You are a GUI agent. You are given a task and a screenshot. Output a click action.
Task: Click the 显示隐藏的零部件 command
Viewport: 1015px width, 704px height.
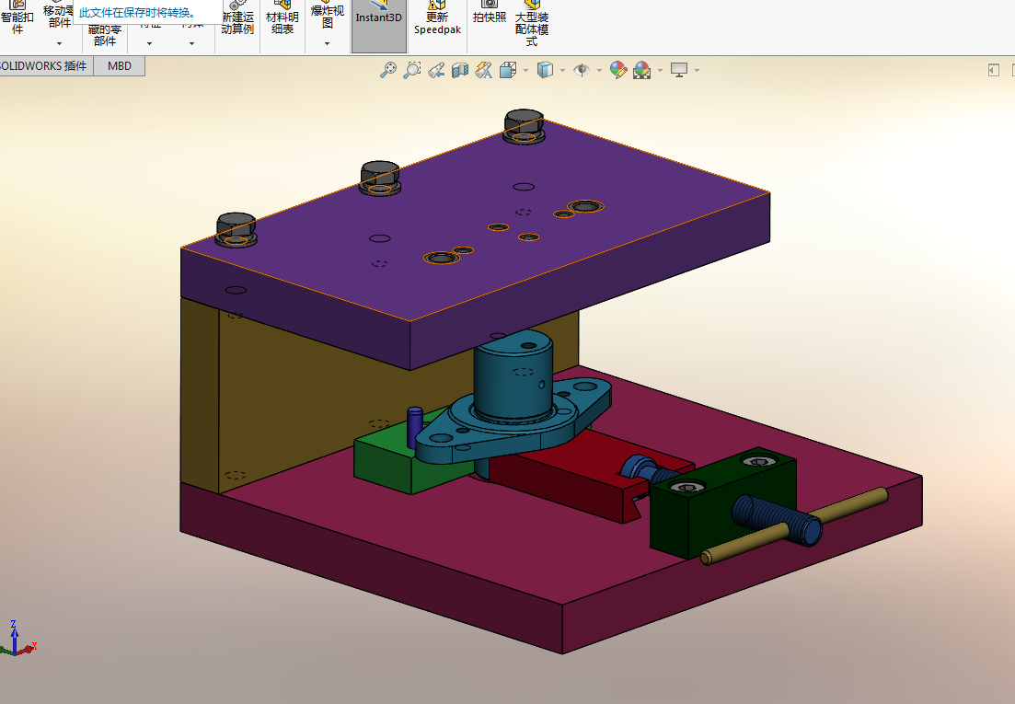pos(104,35)
